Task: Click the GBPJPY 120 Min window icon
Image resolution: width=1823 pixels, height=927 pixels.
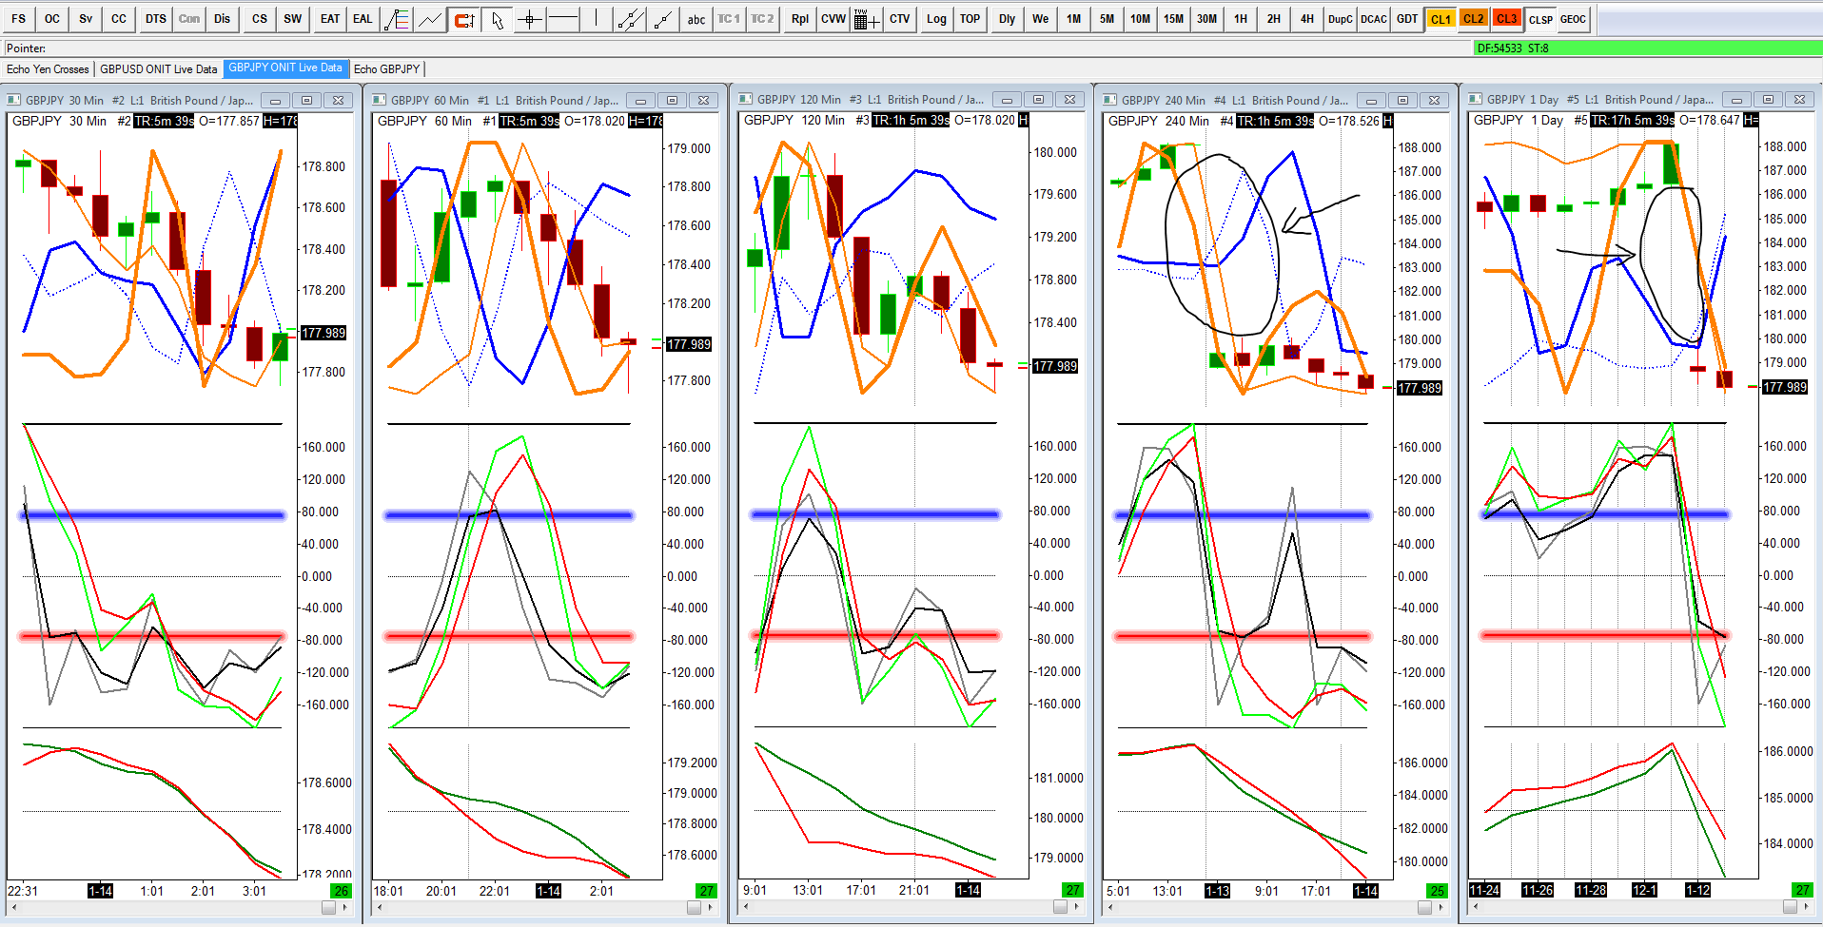Action: (746, 99)
